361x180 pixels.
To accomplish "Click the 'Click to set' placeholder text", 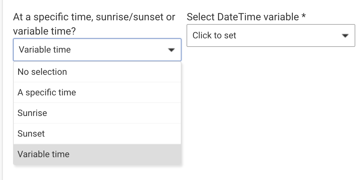I will pos(214,35).
